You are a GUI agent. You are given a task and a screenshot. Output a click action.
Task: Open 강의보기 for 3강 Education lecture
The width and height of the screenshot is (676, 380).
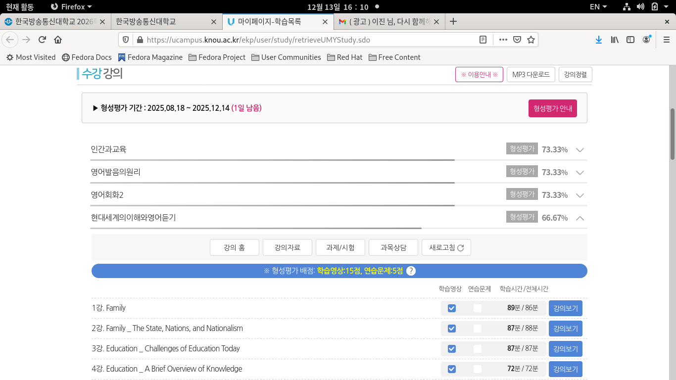tap(565, 349)
